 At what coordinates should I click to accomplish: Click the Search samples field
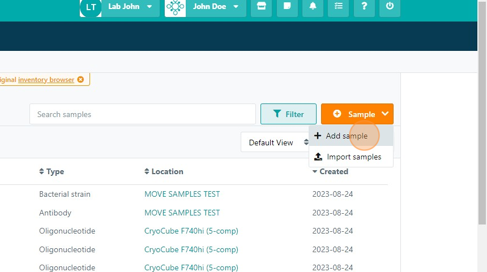[x=142, y=114]
